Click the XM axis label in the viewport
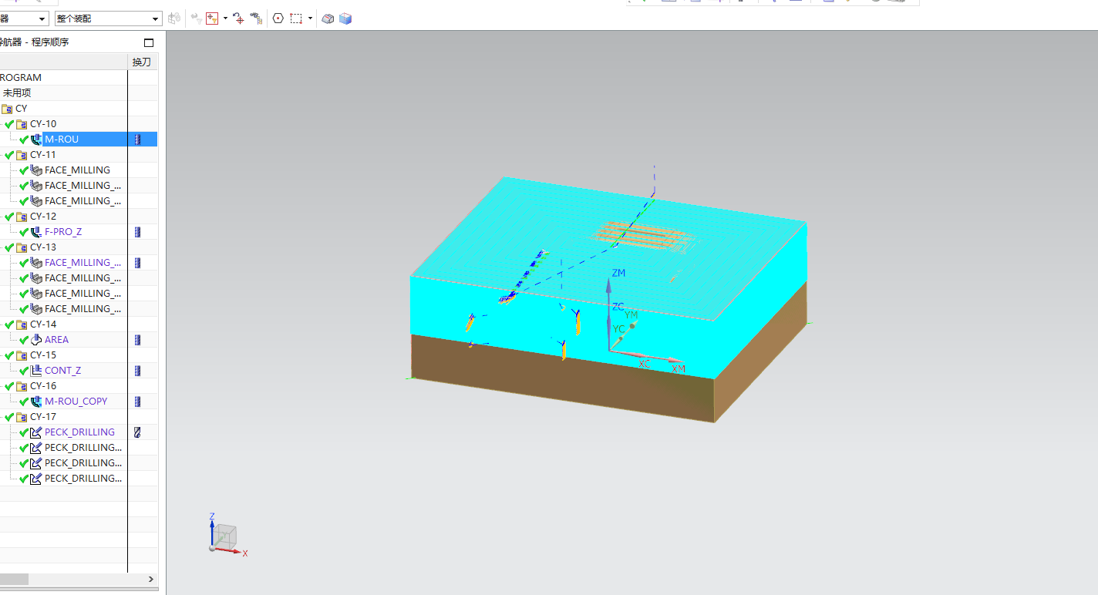Image resolution: width=1098 pixels, height=595 pixels. point(679,370)
